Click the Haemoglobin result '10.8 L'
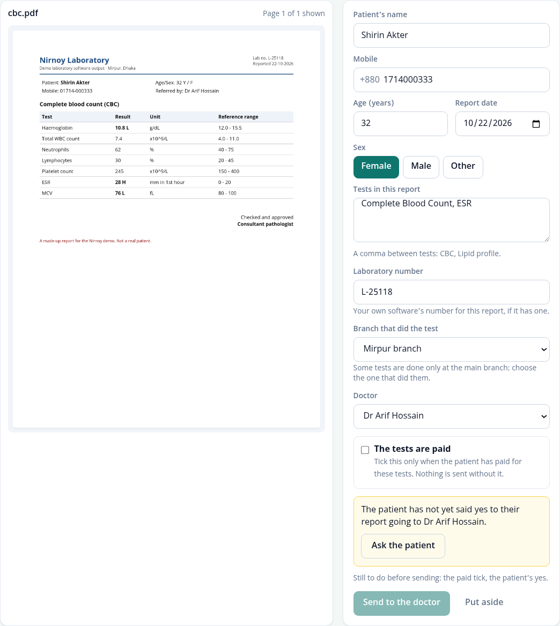 (x=122, y=128)
